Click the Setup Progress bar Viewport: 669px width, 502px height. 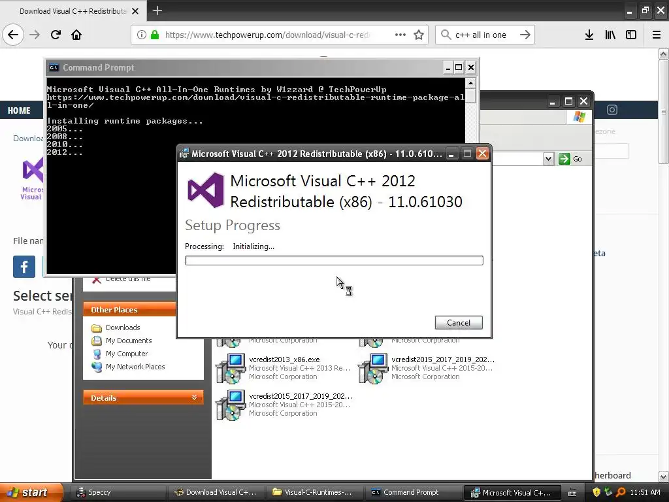point(334,260)
